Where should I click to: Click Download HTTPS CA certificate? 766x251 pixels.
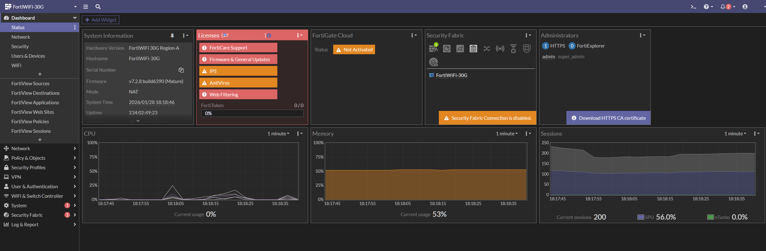pos(609,118)
